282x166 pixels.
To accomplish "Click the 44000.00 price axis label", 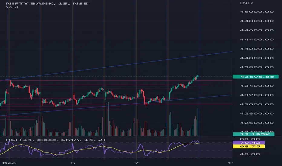I will tap(257, 58).
